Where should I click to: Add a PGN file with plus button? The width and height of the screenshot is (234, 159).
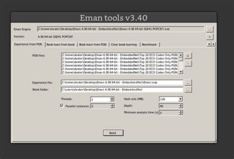188,56
